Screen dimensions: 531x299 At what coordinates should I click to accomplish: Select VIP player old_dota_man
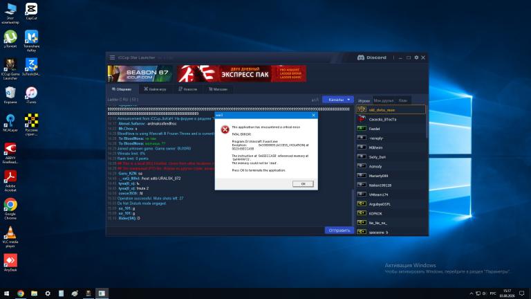tap(391, 110)
